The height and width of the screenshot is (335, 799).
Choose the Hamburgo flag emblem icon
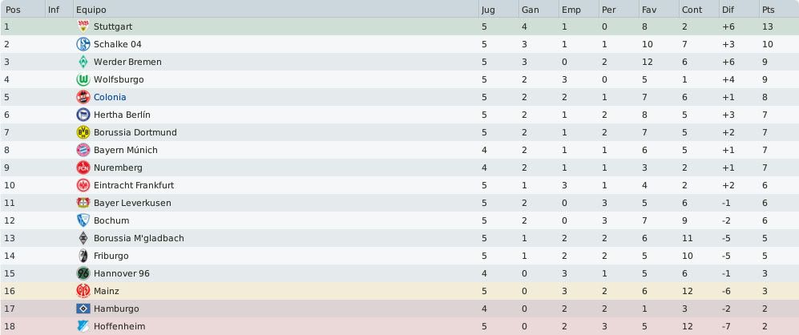click(83, 309)
